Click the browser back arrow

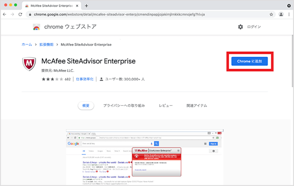[4, 14]
